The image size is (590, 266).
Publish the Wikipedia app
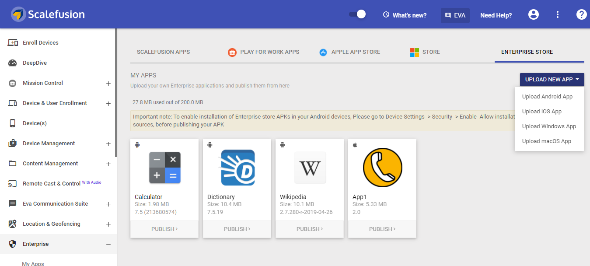[310, 229]
